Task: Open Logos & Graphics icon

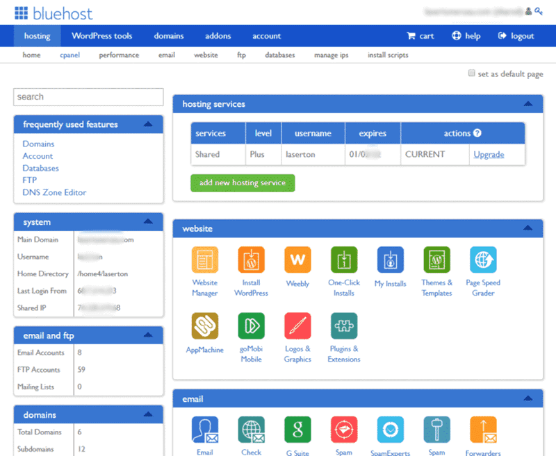Action: tap(297, 326)
